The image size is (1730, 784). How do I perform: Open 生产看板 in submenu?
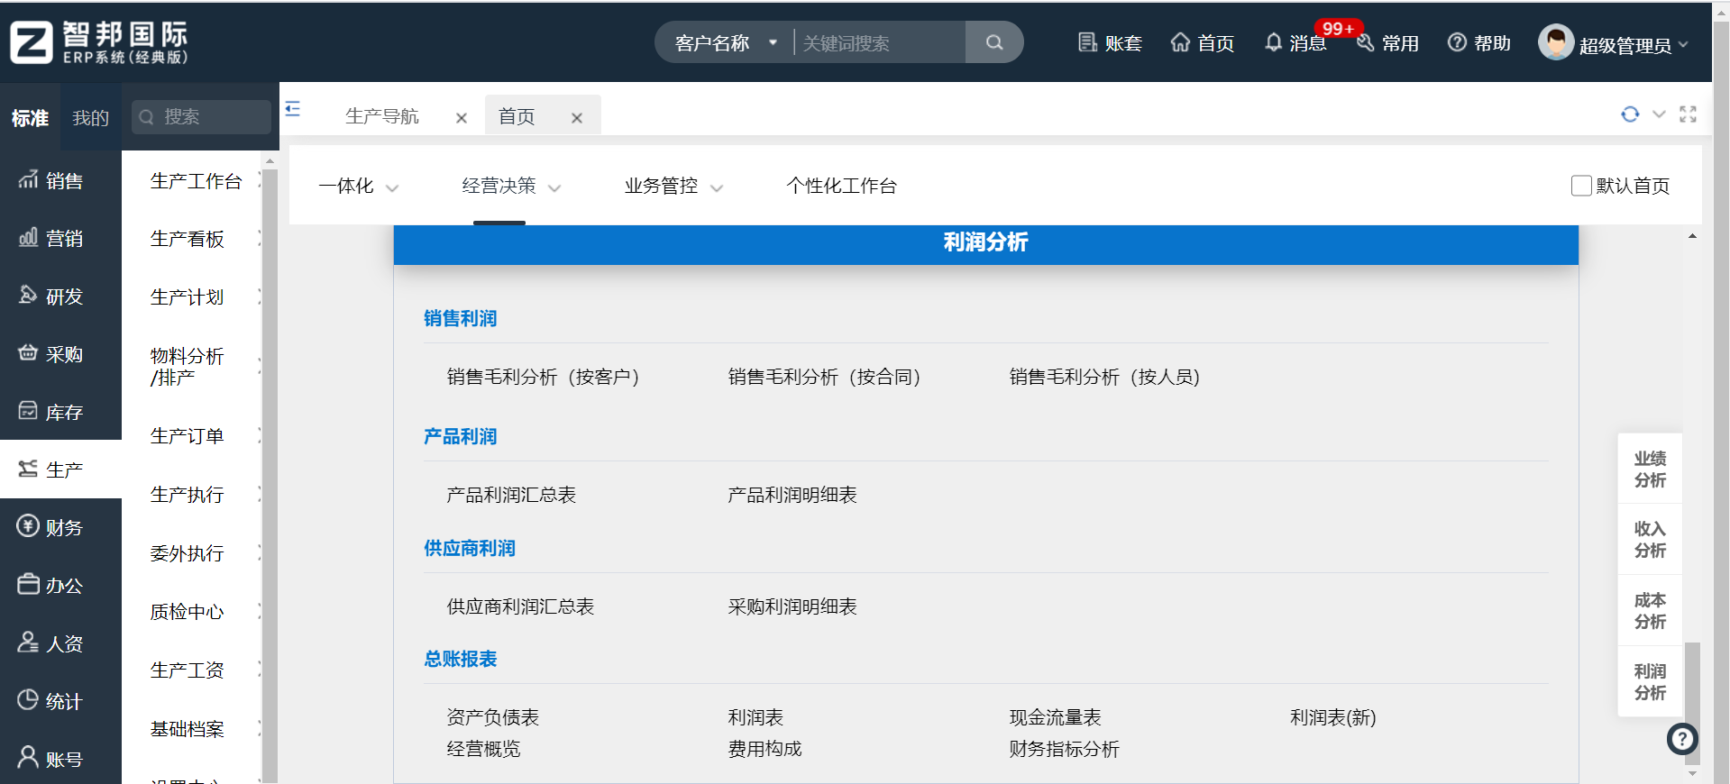pyautogui.click(x=187, y=239)
